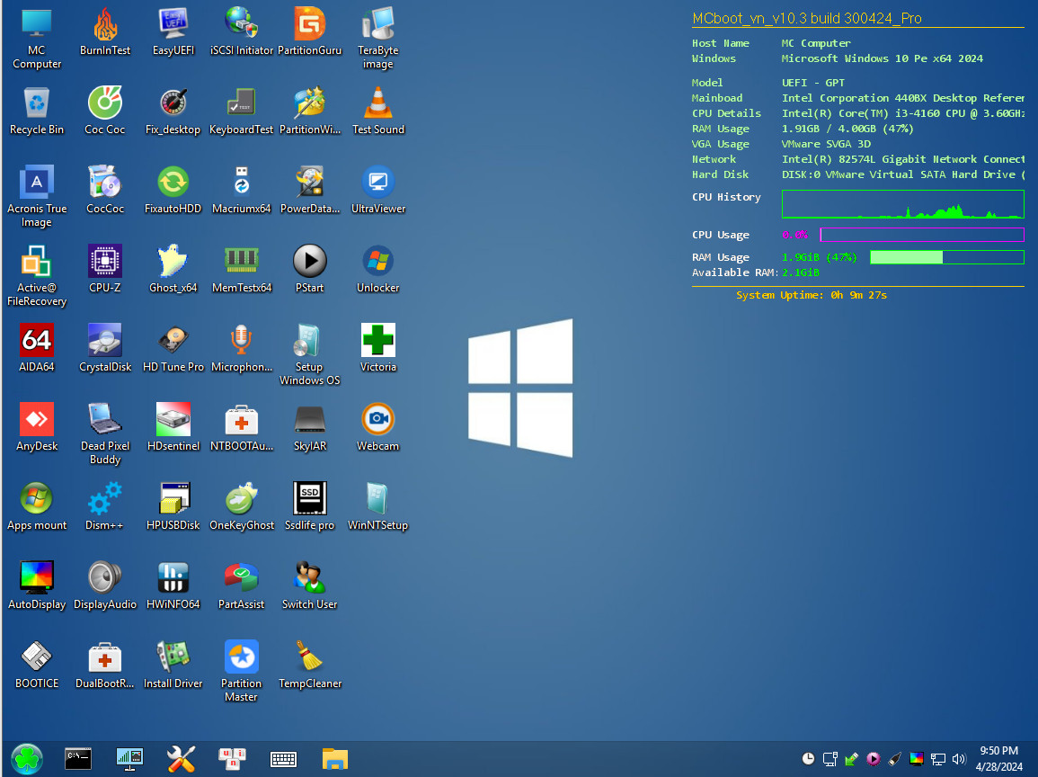Open on-screen keyboard from taskbar
The image size is (1038, 777).
coord(283,759)
